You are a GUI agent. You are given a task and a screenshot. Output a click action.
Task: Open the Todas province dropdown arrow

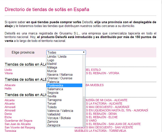(84, 52)
